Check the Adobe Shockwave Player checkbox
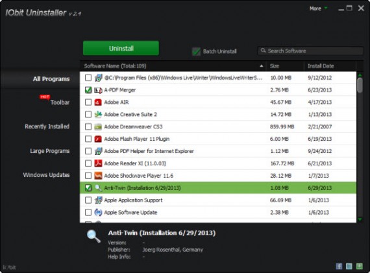The width and height of the screenshot is (370, 273). (88, 176)
